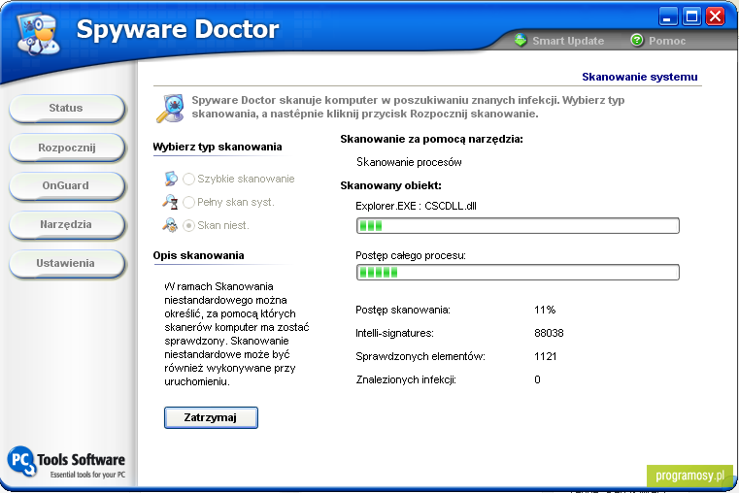Click the Intelli-signatures label
This screenshot has height=493, width=739.
pyautogui.click(x=394, y=334)
